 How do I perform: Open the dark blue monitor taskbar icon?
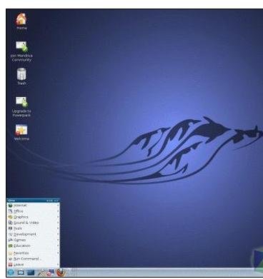point(31,273)
